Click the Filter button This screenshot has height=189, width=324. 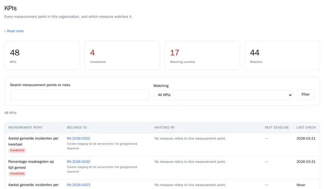pos(305,95)
